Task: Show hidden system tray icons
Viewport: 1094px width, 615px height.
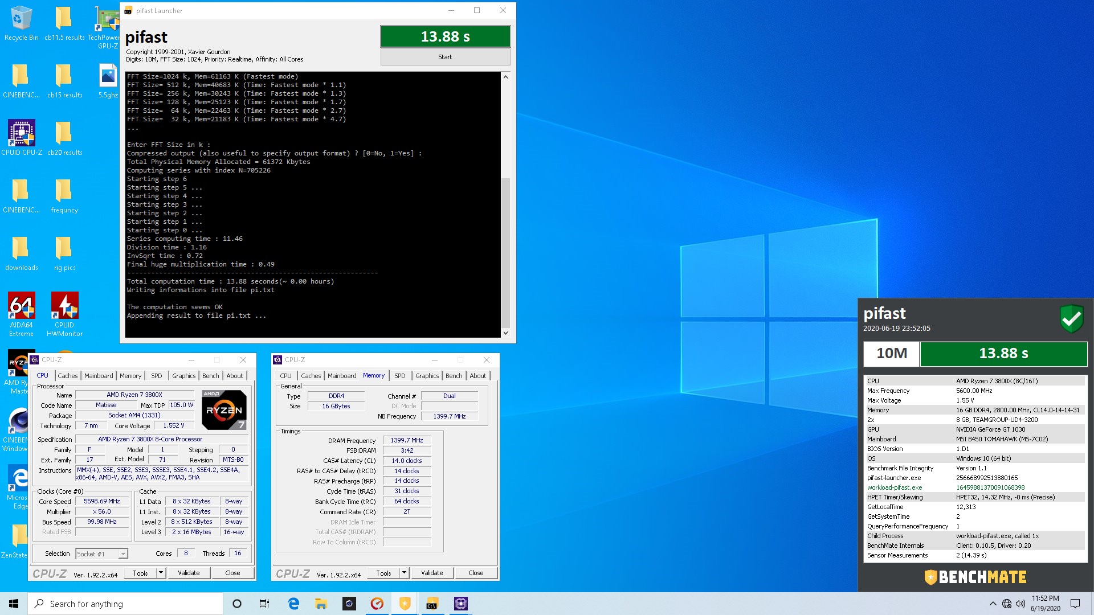Action: [993, 604]
